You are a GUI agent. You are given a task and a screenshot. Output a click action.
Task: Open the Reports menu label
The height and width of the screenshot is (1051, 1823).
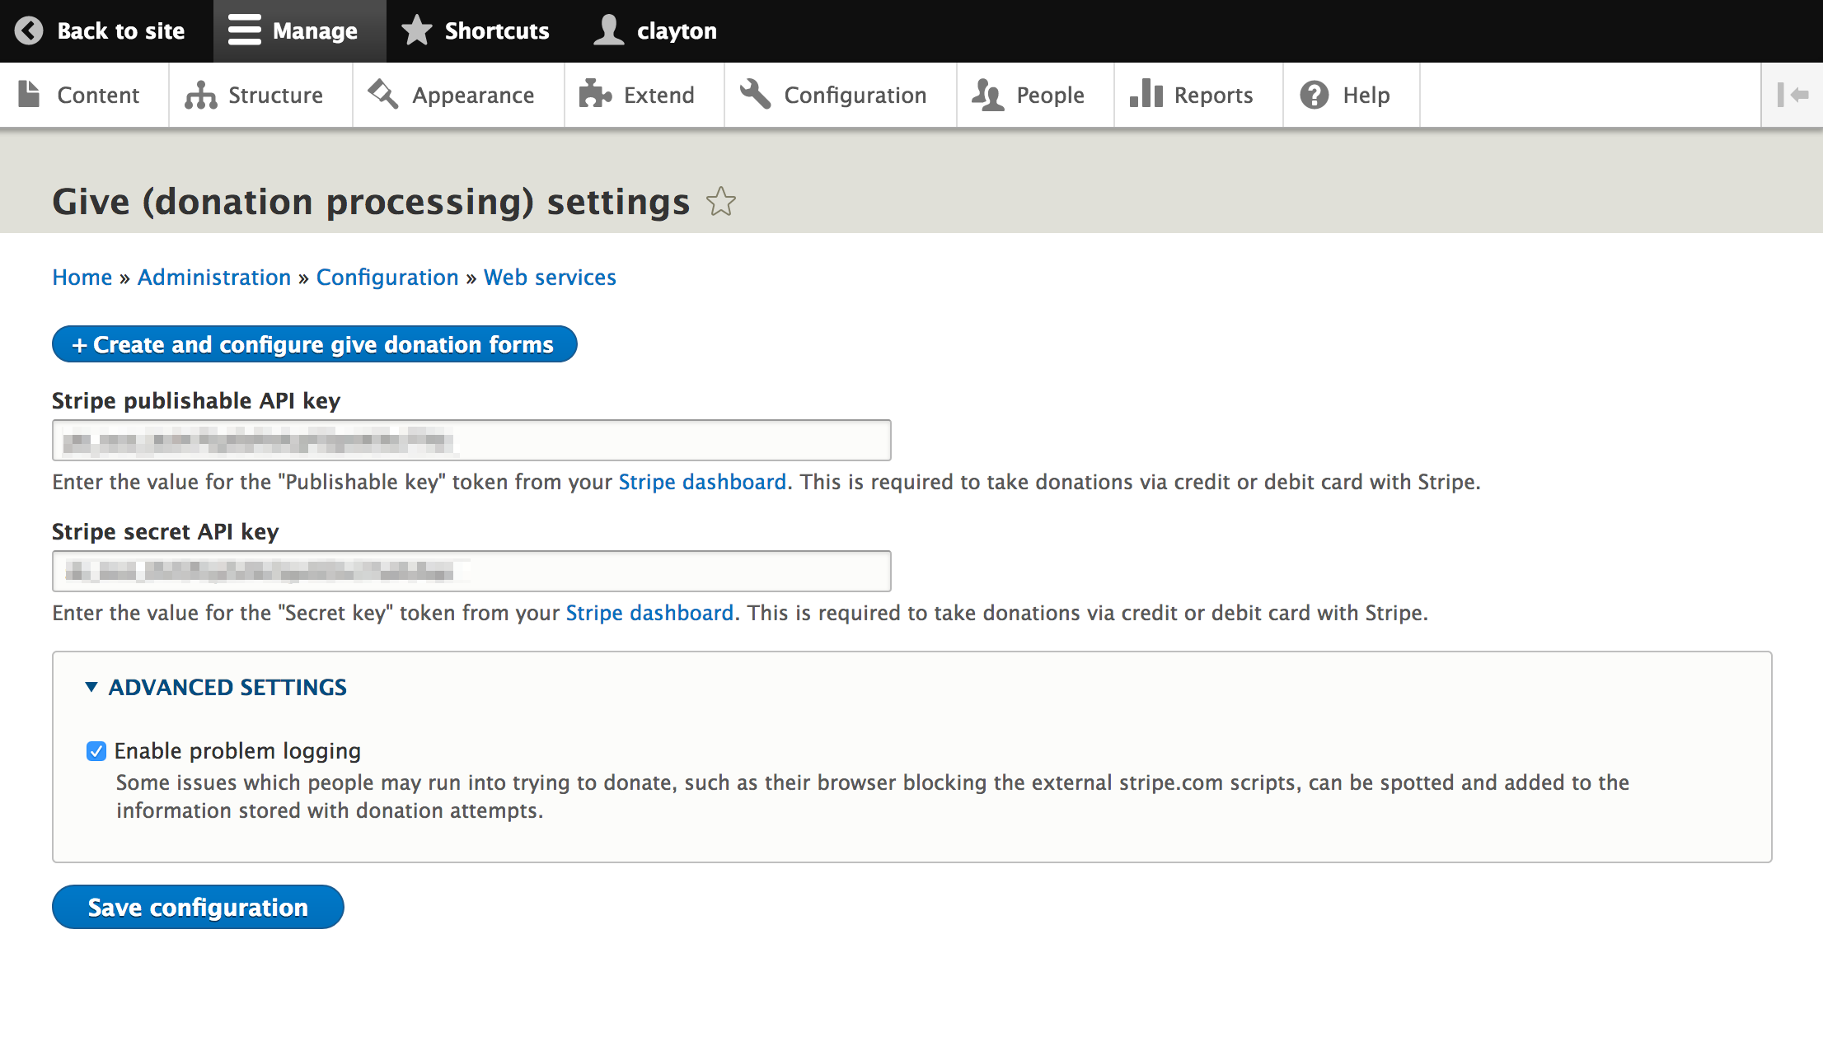click(1213, 96)
